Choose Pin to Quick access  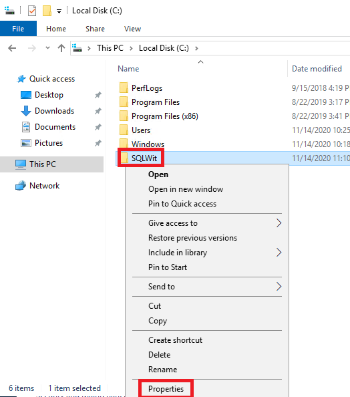point(182,204)
